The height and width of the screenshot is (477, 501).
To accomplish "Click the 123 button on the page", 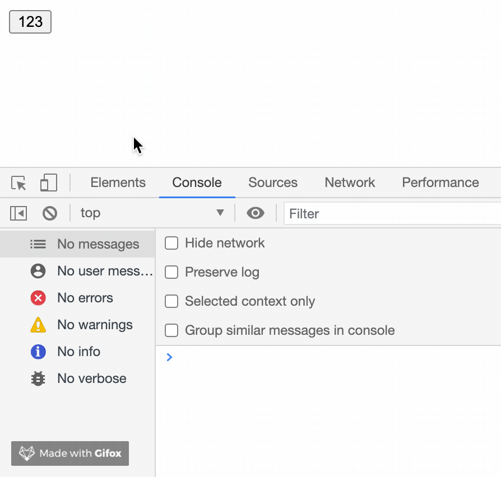I will click(30, 22).
